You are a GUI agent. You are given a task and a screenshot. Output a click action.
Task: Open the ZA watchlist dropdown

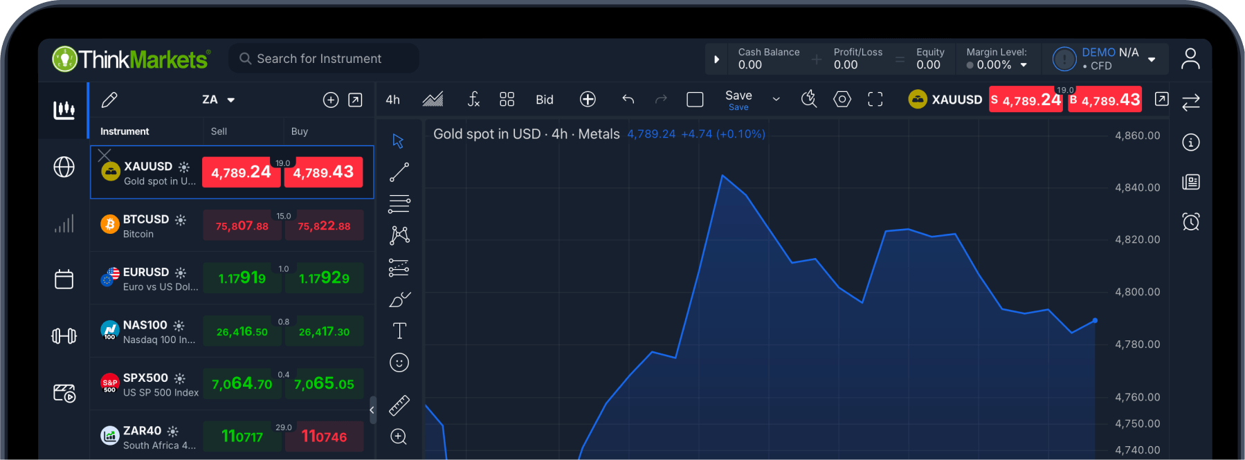point(219,100)
